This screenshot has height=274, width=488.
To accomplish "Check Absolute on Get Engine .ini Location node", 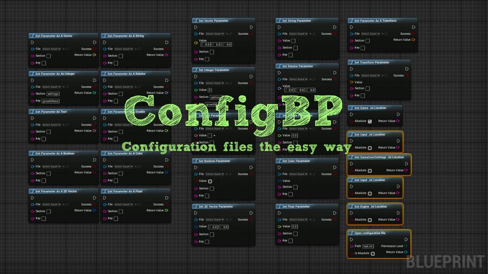I will [370, 220].
